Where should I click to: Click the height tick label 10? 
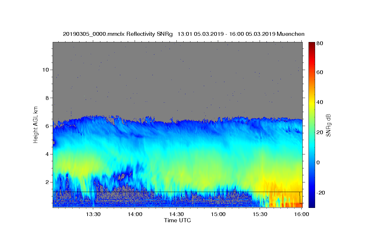[x=45, y=70]
